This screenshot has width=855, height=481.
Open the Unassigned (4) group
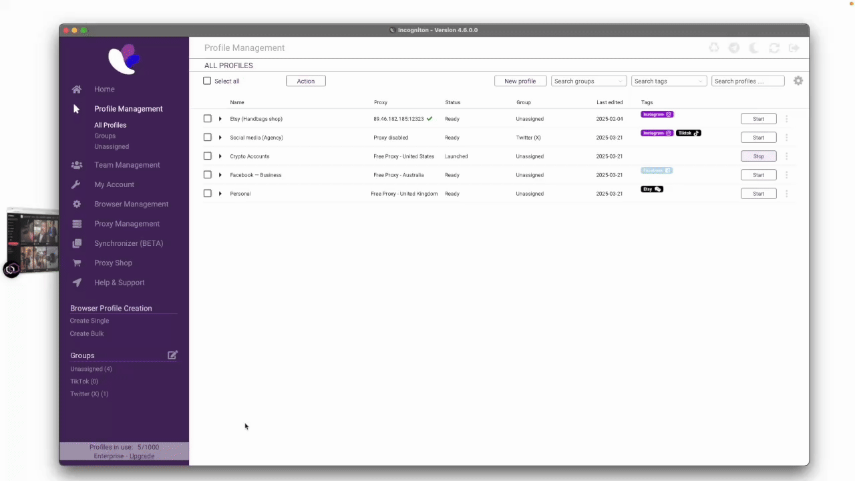(x=91, y=369)
